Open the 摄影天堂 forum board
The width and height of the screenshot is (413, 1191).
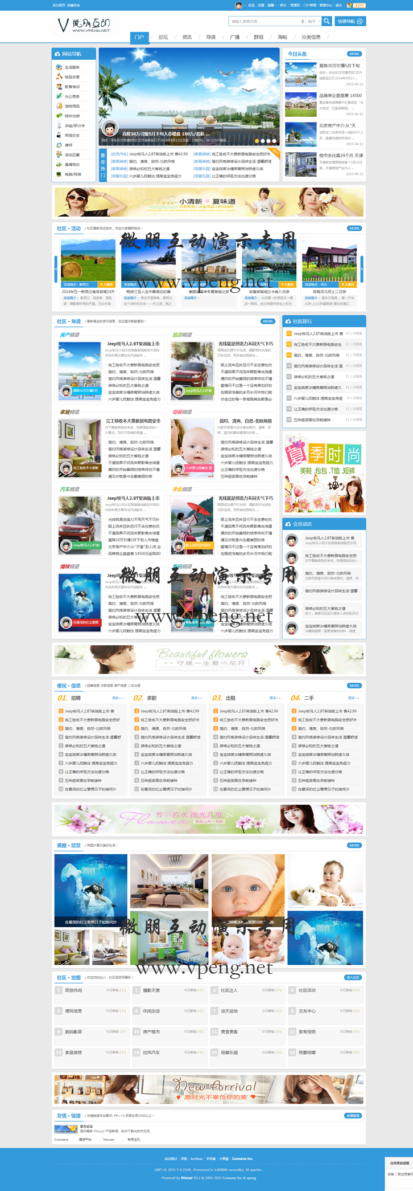[x=151, y=990]
